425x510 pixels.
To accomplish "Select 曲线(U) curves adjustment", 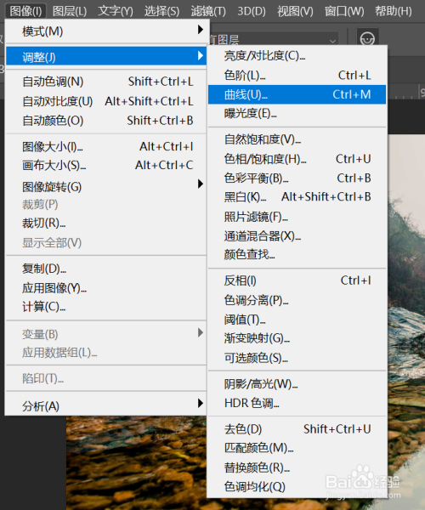I will click(297, 94).
